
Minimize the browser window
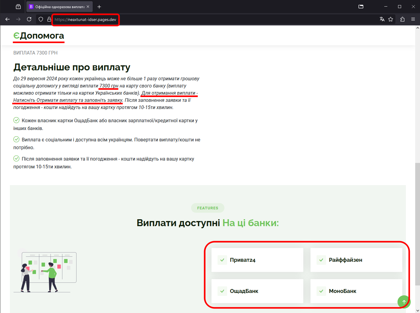click(x=386, y=7)
